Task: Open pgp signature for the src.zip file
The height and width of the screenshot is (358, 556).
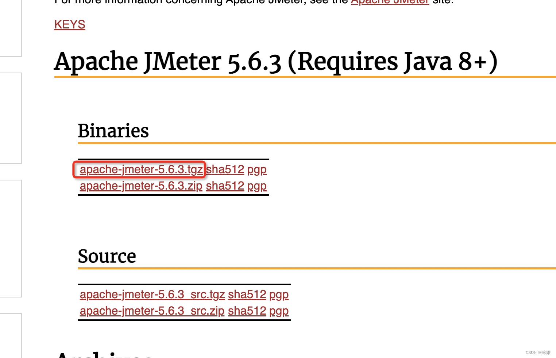Action: pyautogui.click(x=279, y=311)
